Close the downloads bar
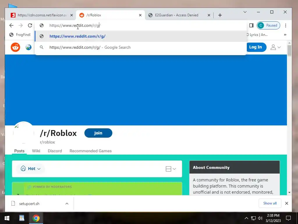 (287, 203)
